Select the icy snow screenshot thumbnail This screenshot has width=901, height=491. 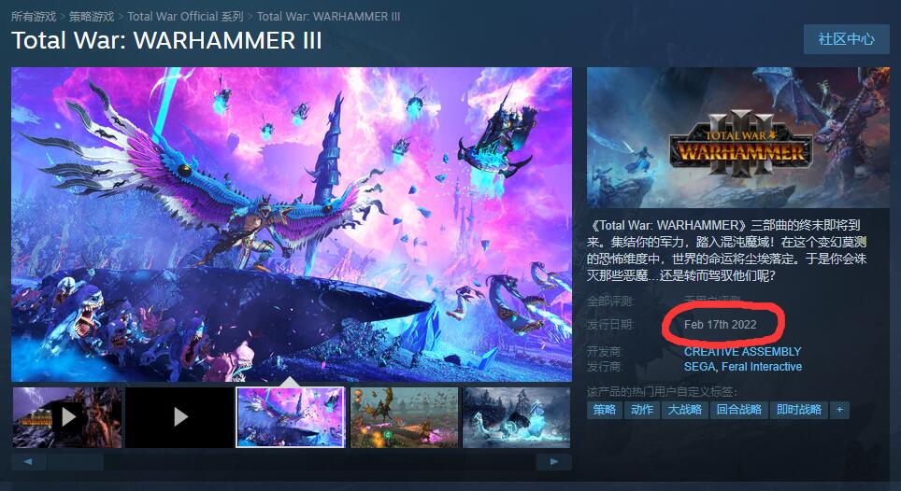pos(517,417)
